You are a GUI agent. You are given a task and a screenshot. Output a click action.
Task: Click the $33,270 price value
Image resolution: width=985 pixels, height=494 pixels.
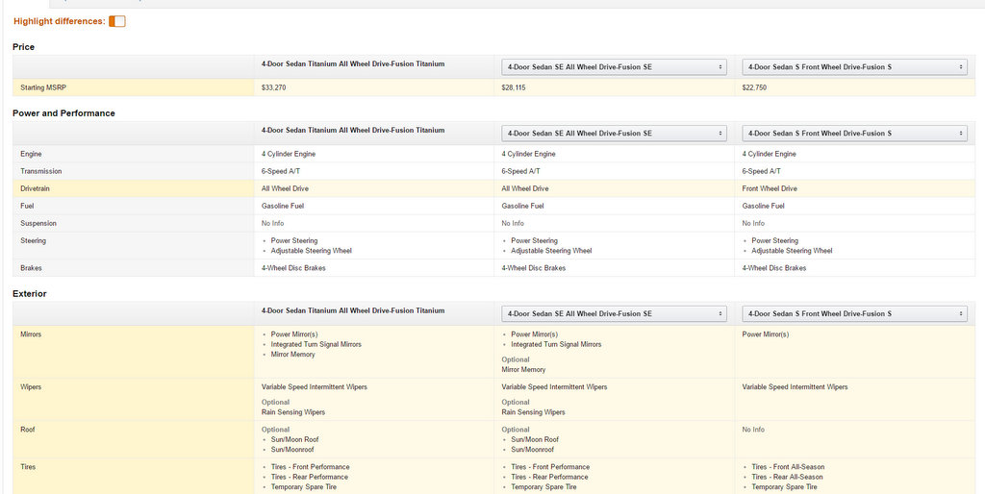(273, 87)
